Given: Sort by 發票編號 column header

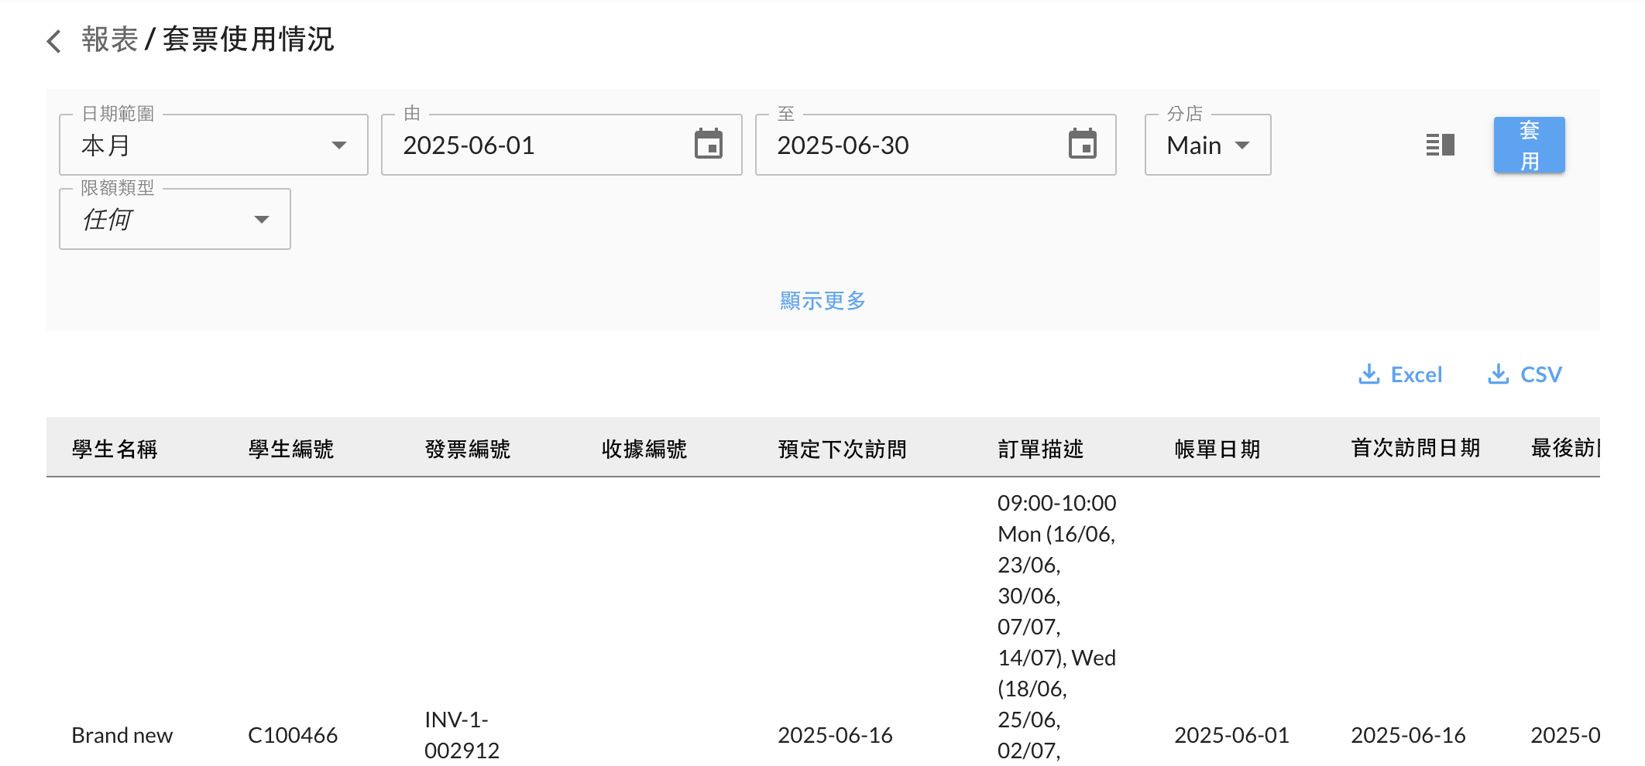Looking at the screenshot, I should click(468, 449).
